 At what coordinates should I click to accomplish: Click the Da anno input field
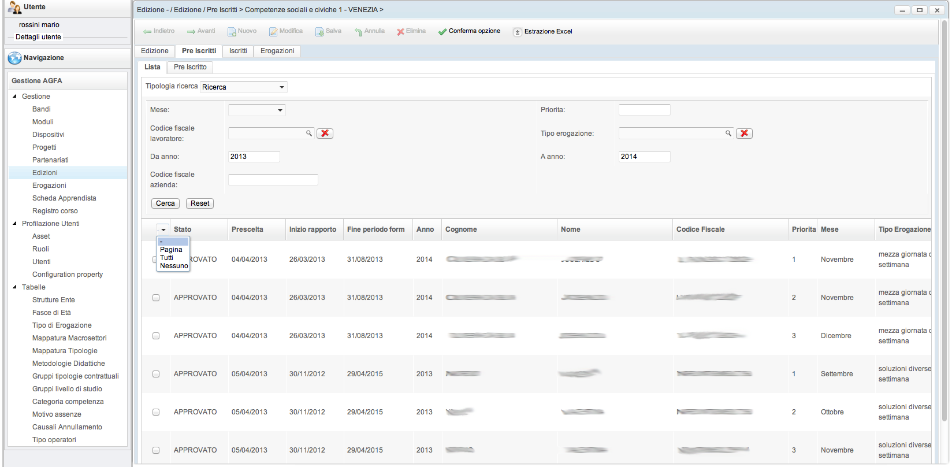click(x=254, y=157)
